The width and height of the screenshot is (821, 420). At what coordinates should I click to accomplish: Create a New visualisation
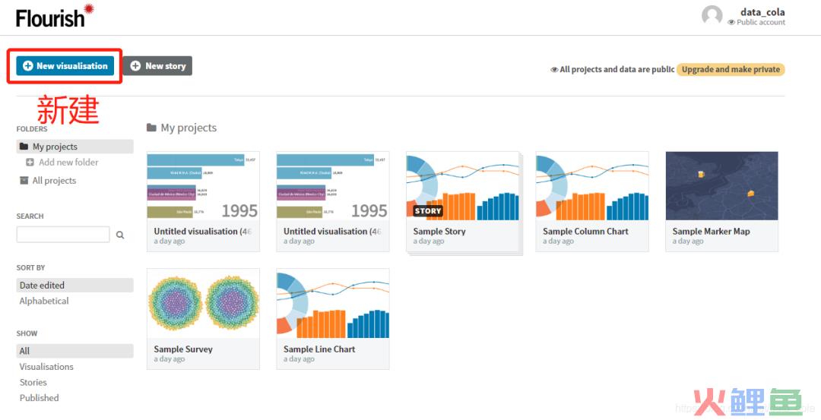point(65,66)
